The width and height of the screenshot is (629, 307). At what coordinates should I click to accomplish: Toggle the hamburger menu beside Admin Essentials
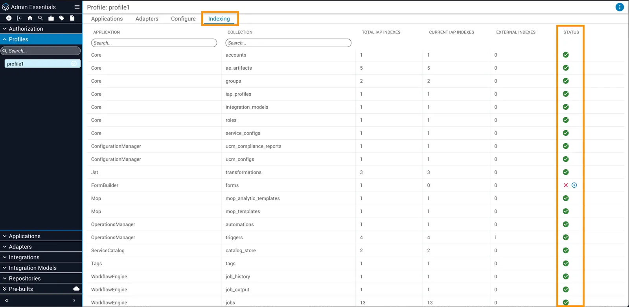click(x=77, y=7)
